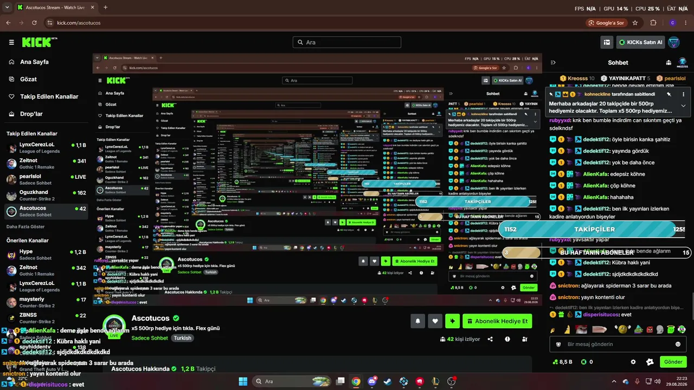Open a new browser tab
The image size is (694, 390).
(105, 8)
